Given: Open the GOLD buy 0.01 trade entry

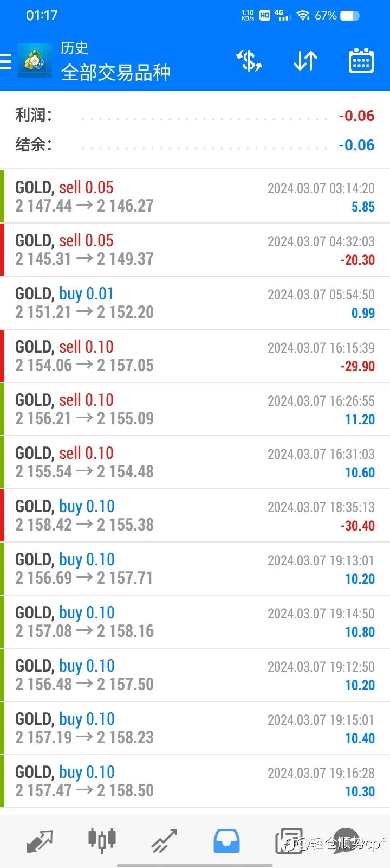Looking at the screenshot, I should tap(195, 303).
